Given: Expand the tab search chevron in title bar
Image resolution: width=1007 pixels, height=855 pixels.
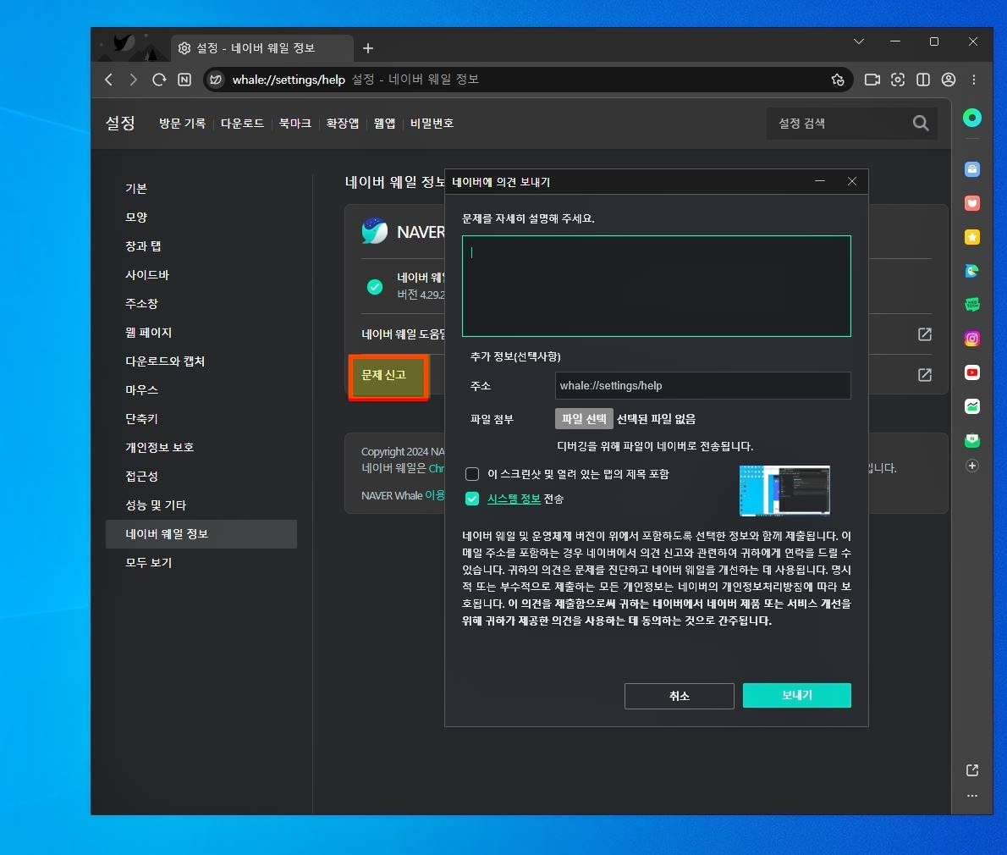Looking at the screenshot, I should click(859, 41).
